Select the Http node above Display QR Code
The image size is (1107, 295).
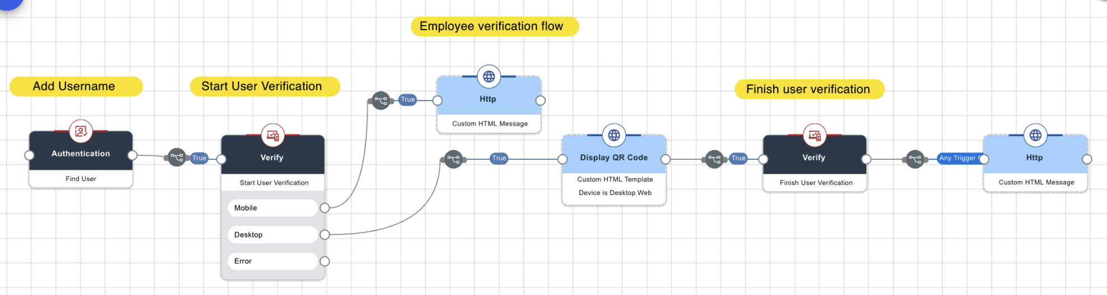pos(489,104)
